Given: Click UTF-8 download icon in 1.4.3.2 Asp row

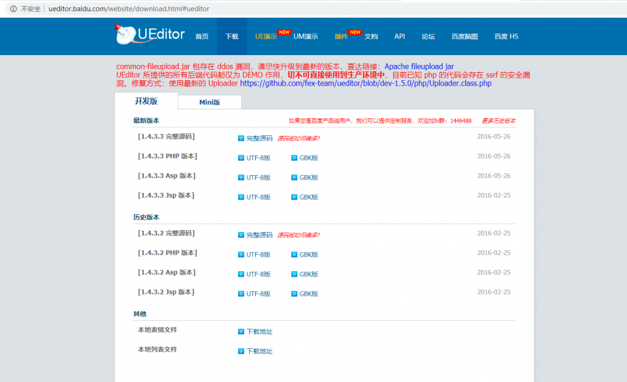Looking at the screenshot, I should point(241,274).
